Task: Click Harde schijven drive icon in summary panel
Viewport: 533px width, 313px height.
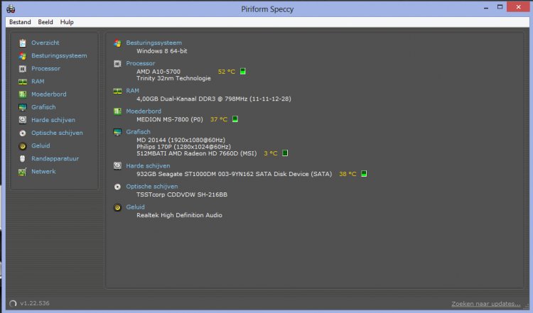Action: (x=117, y=165)
